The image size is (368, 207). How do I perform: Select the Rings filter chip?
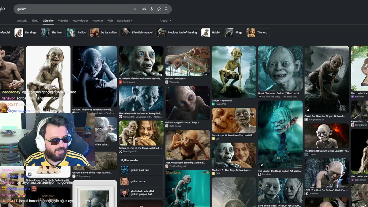click(234, 32)
